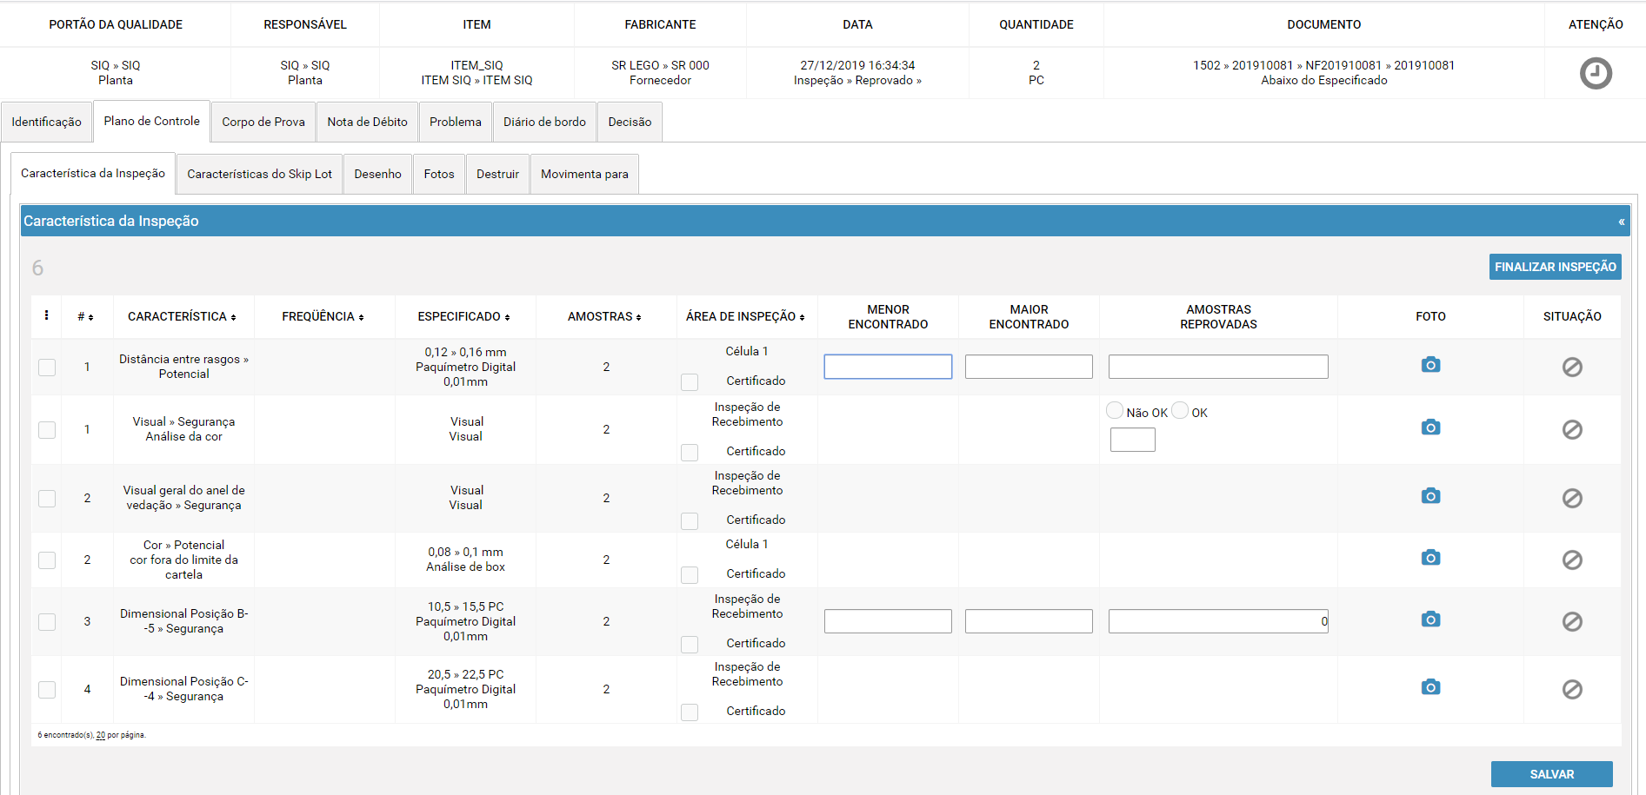Select the OK radio button
This screenshot has height=795, width=1646.
pos(1180,410)
